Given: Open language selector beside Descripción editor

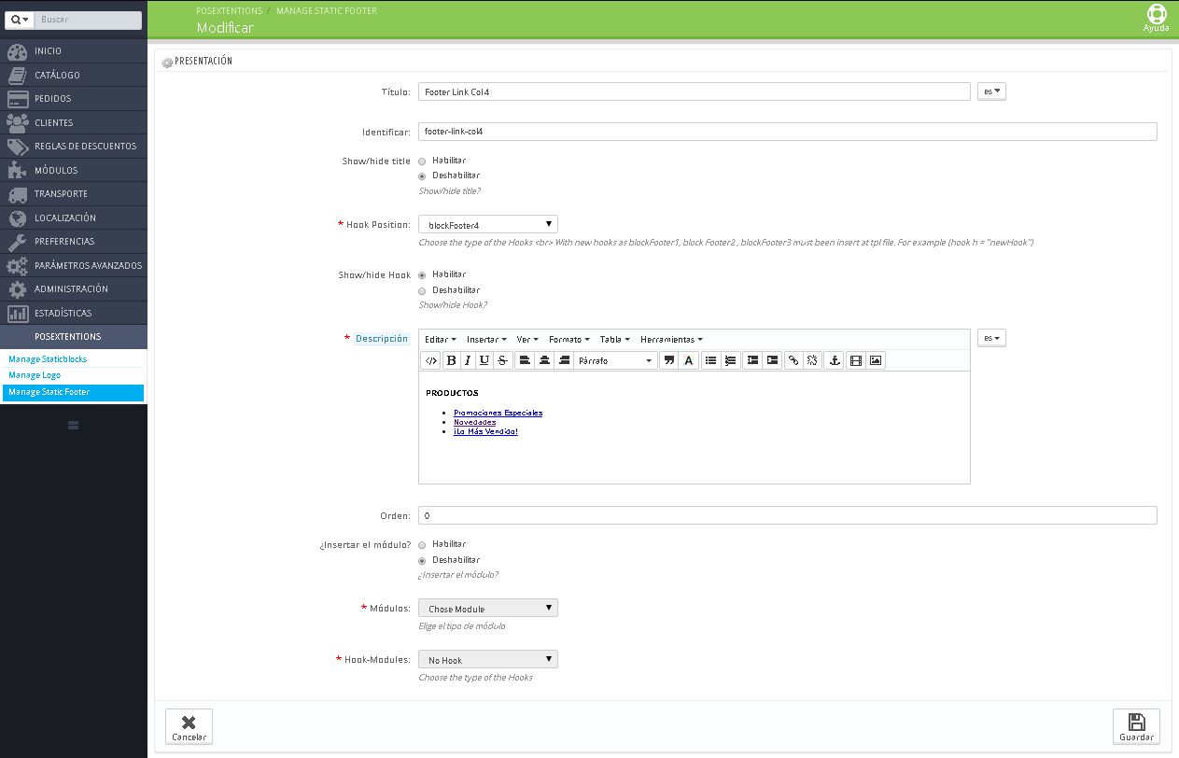Looking at the screenshot, I should coord(991,338).
